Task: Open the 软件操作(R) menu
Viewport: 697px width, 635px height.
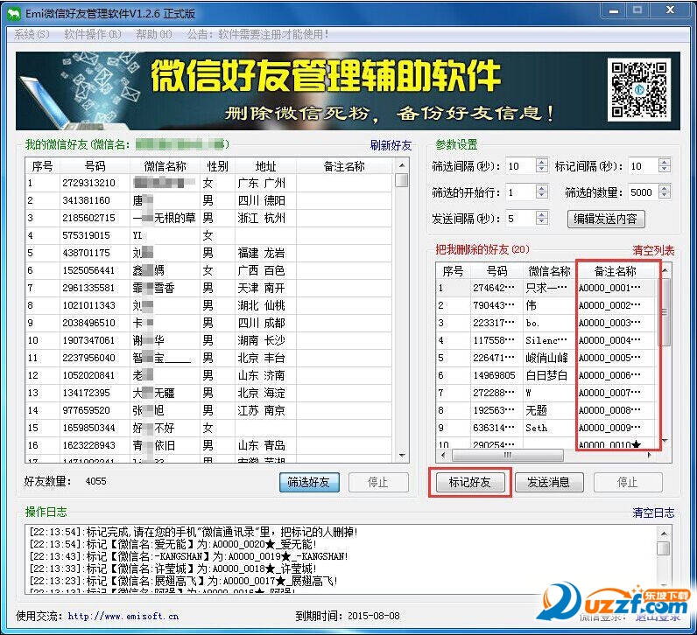Action: coord(93,34)
